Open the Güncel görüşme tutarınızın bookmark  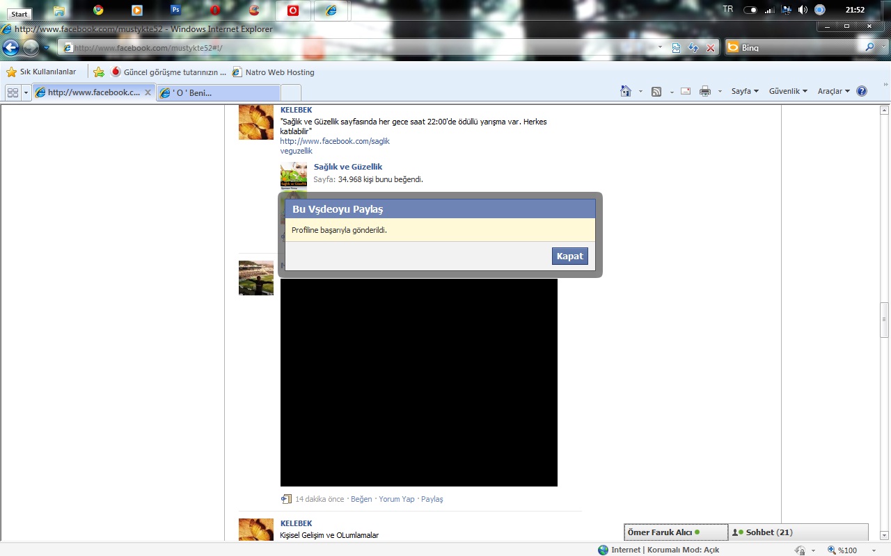168,72
